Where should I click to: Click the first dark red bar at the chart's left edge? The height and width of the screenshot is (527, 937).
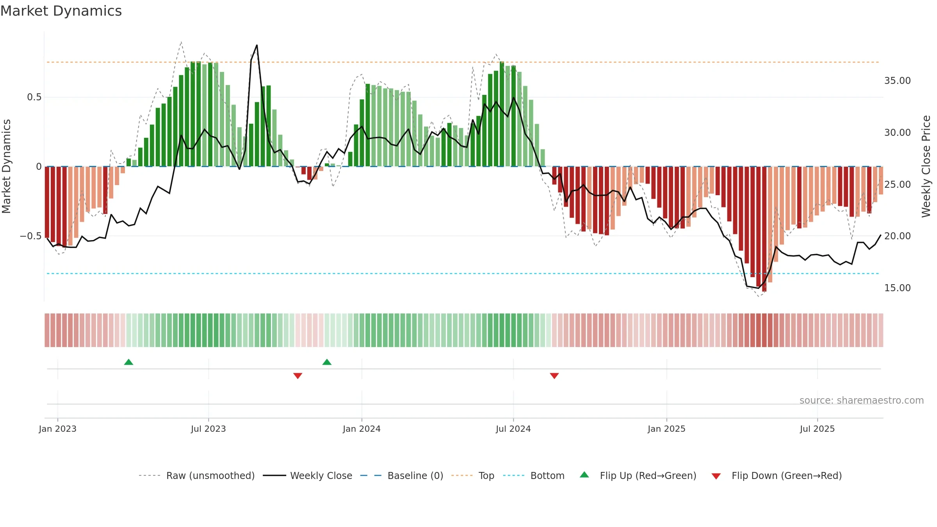47,202
